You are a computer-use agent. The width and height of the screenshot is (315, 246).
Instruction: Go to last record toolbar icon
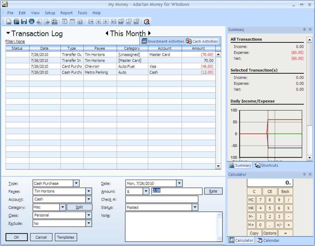[113, 22]
